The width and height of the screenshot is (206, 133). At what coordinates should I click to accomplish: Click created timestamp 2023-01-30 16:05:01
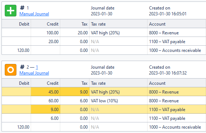168,14
